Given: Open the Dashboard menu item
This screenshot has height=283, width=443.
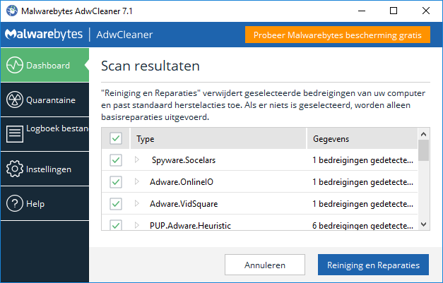Looking at the screenshot, I should (x=45, y=65).
